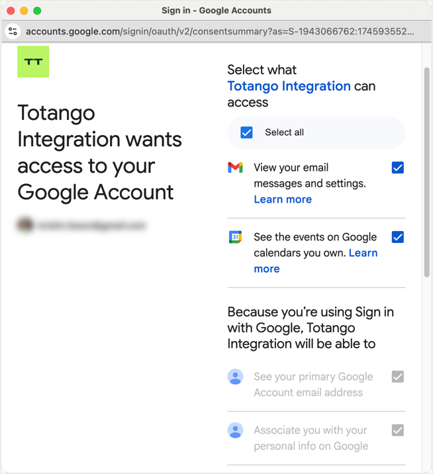The width and height of the screenshot is (433, 474).
Task: Close window with red button
Action: click(x=11, y=11)
